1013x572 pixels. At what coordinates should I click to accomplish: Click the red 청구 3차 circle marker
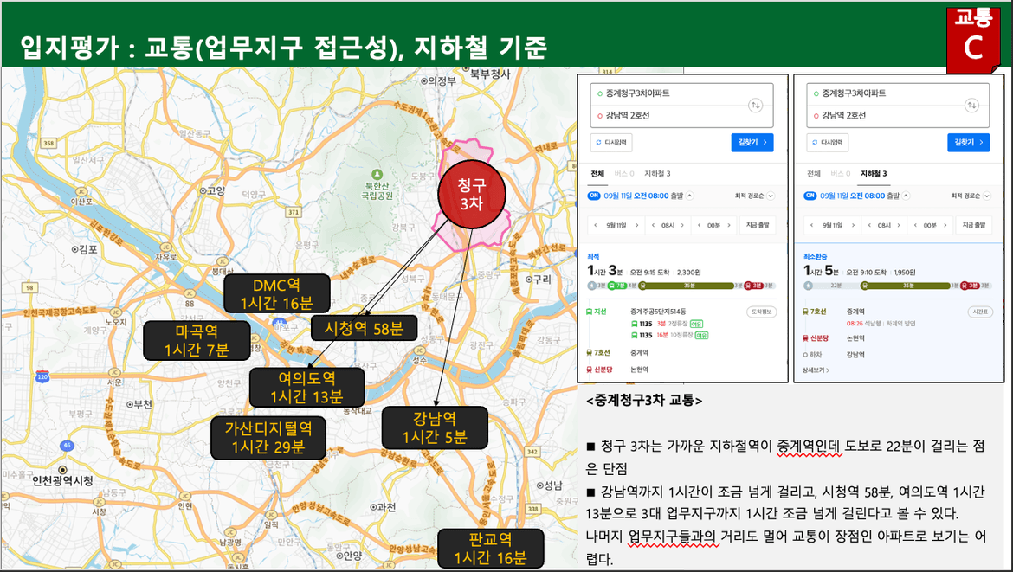coord(472,195)
